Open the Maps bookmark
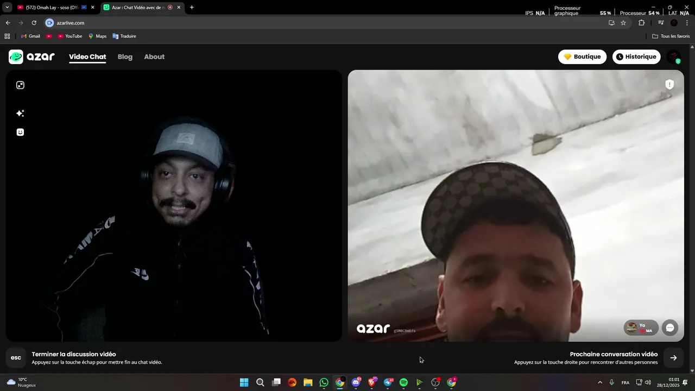 point(97,36)
